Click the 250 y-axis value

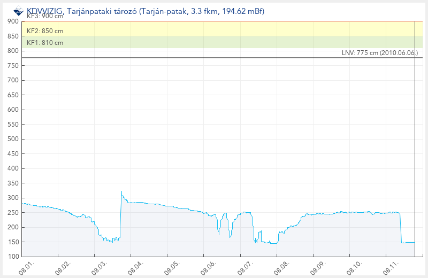(13, 213)
